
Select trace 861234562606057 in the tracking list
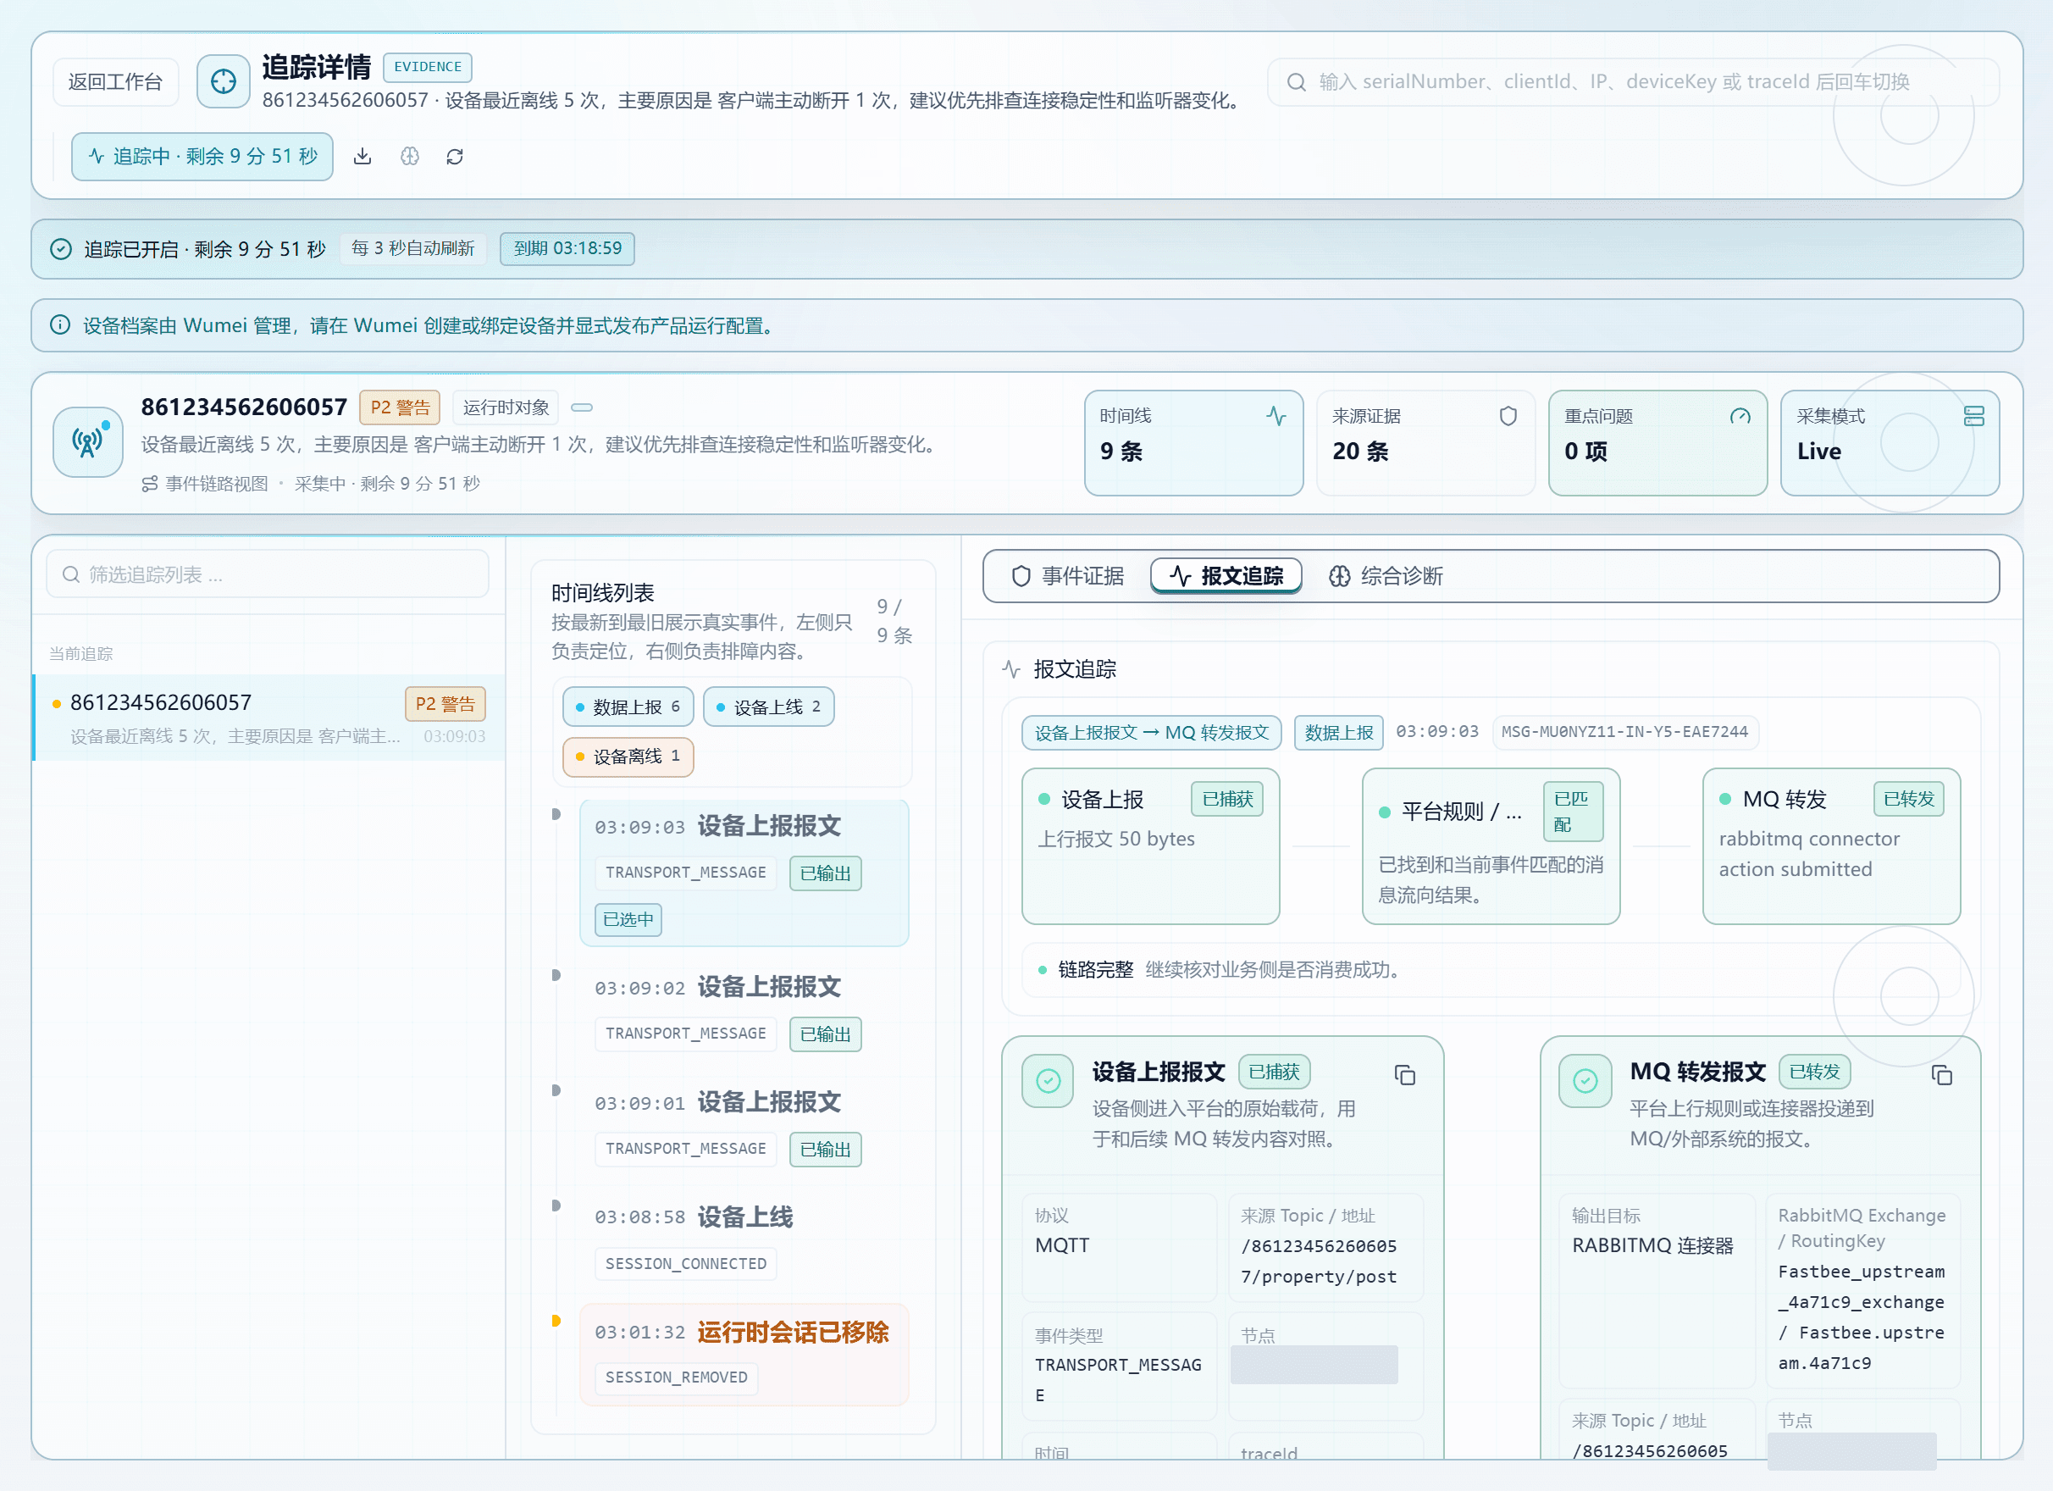tap(268, 718)
